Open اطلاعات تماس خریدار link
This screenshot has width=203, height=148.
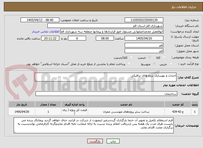(46, 31)
